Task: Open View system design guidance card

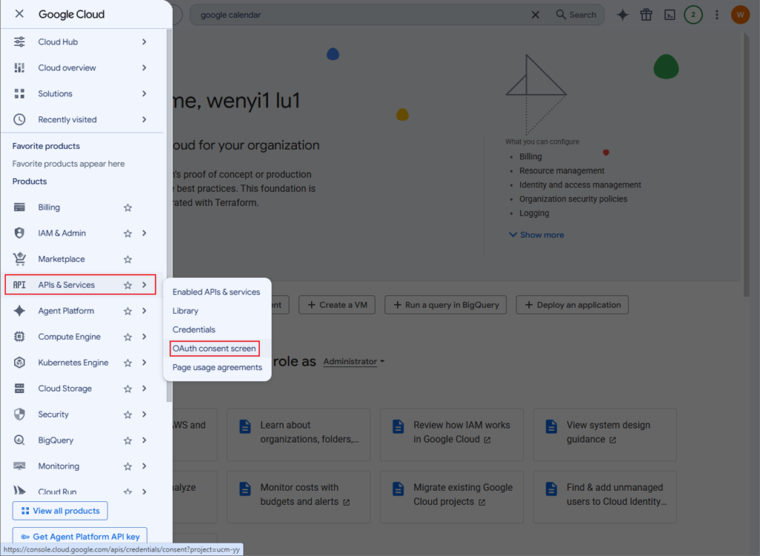Action: (x=605, y=434)
